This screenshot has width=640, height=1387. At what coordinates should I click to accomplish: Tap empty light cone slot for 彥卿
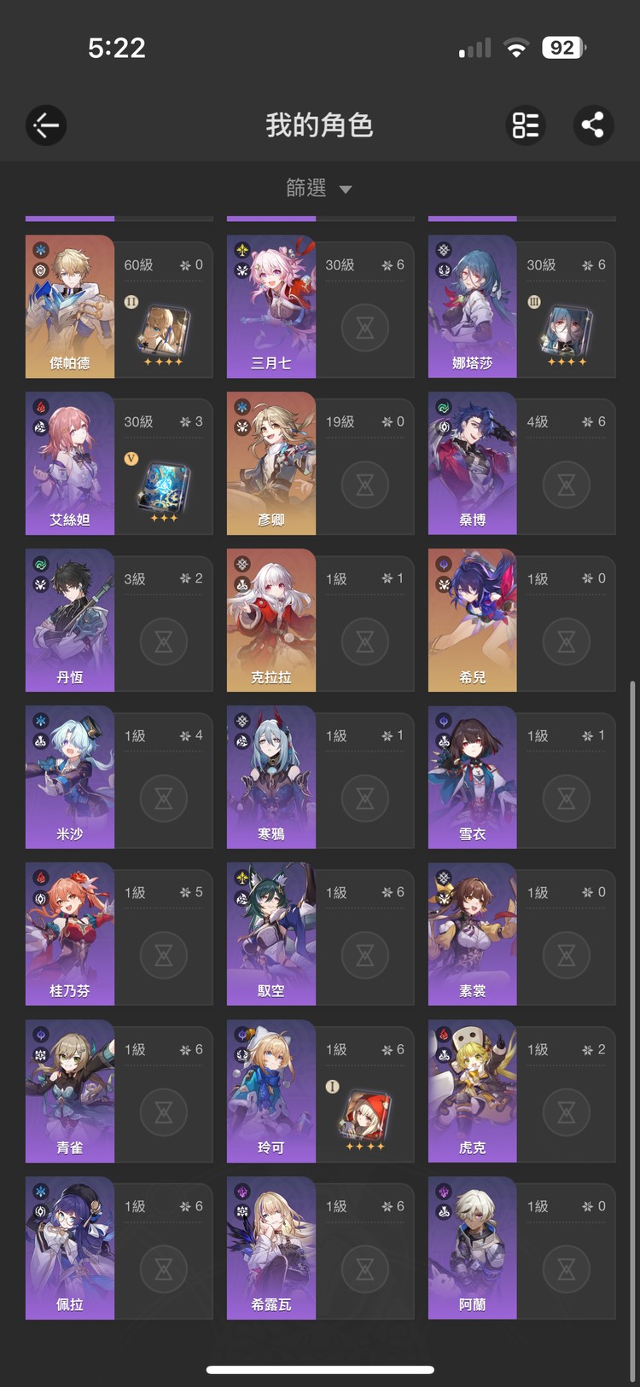coord(365,485)
